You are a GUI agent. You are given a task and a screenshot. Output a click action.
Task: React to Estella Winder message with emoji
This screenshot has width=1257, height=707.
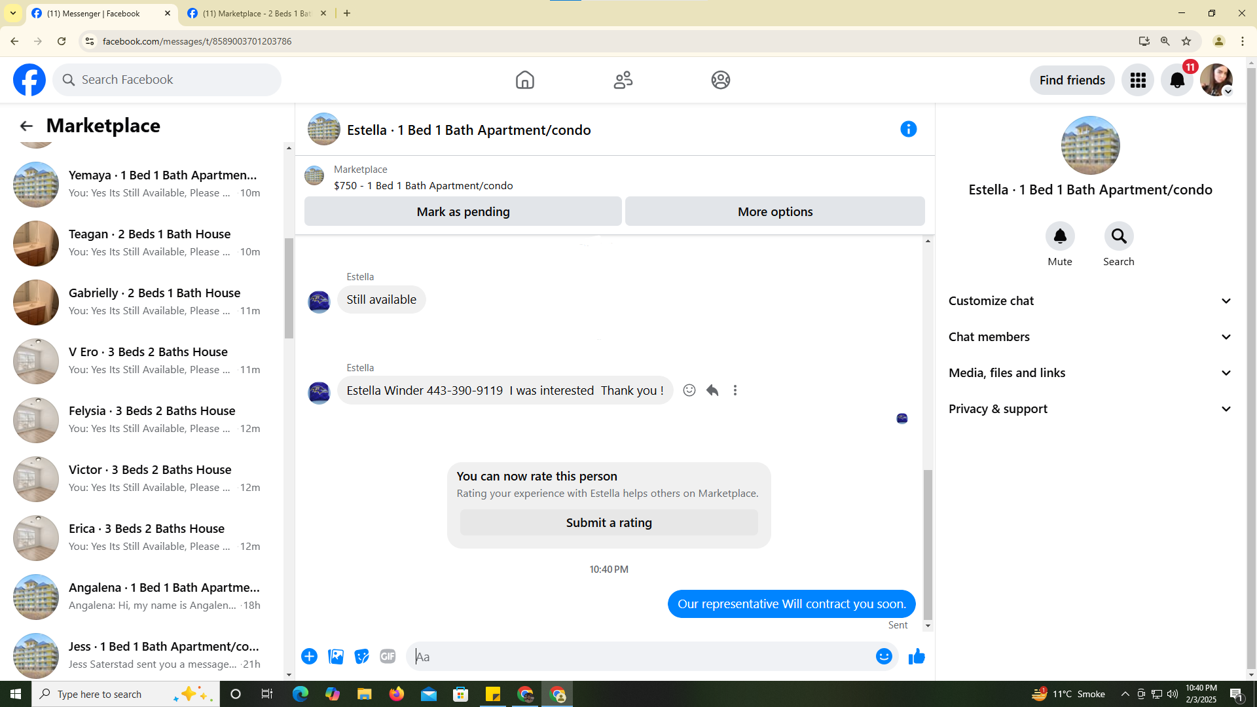pyautogui.click(x=689, y=390)
